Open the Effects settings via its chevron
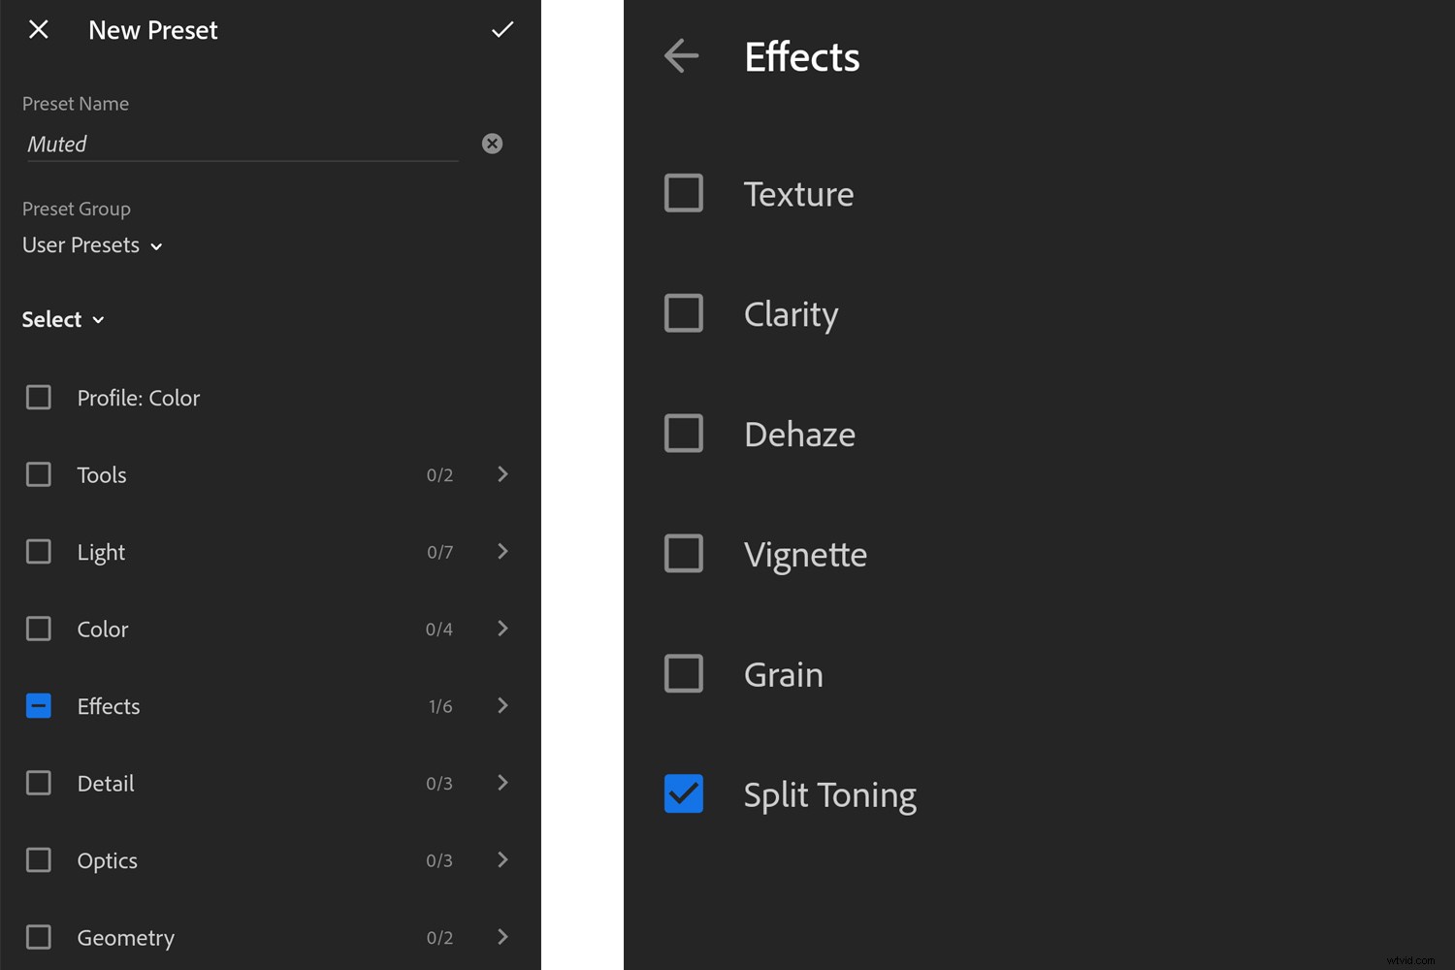The height and width of the screenshot is (970, 1455). 502,706
